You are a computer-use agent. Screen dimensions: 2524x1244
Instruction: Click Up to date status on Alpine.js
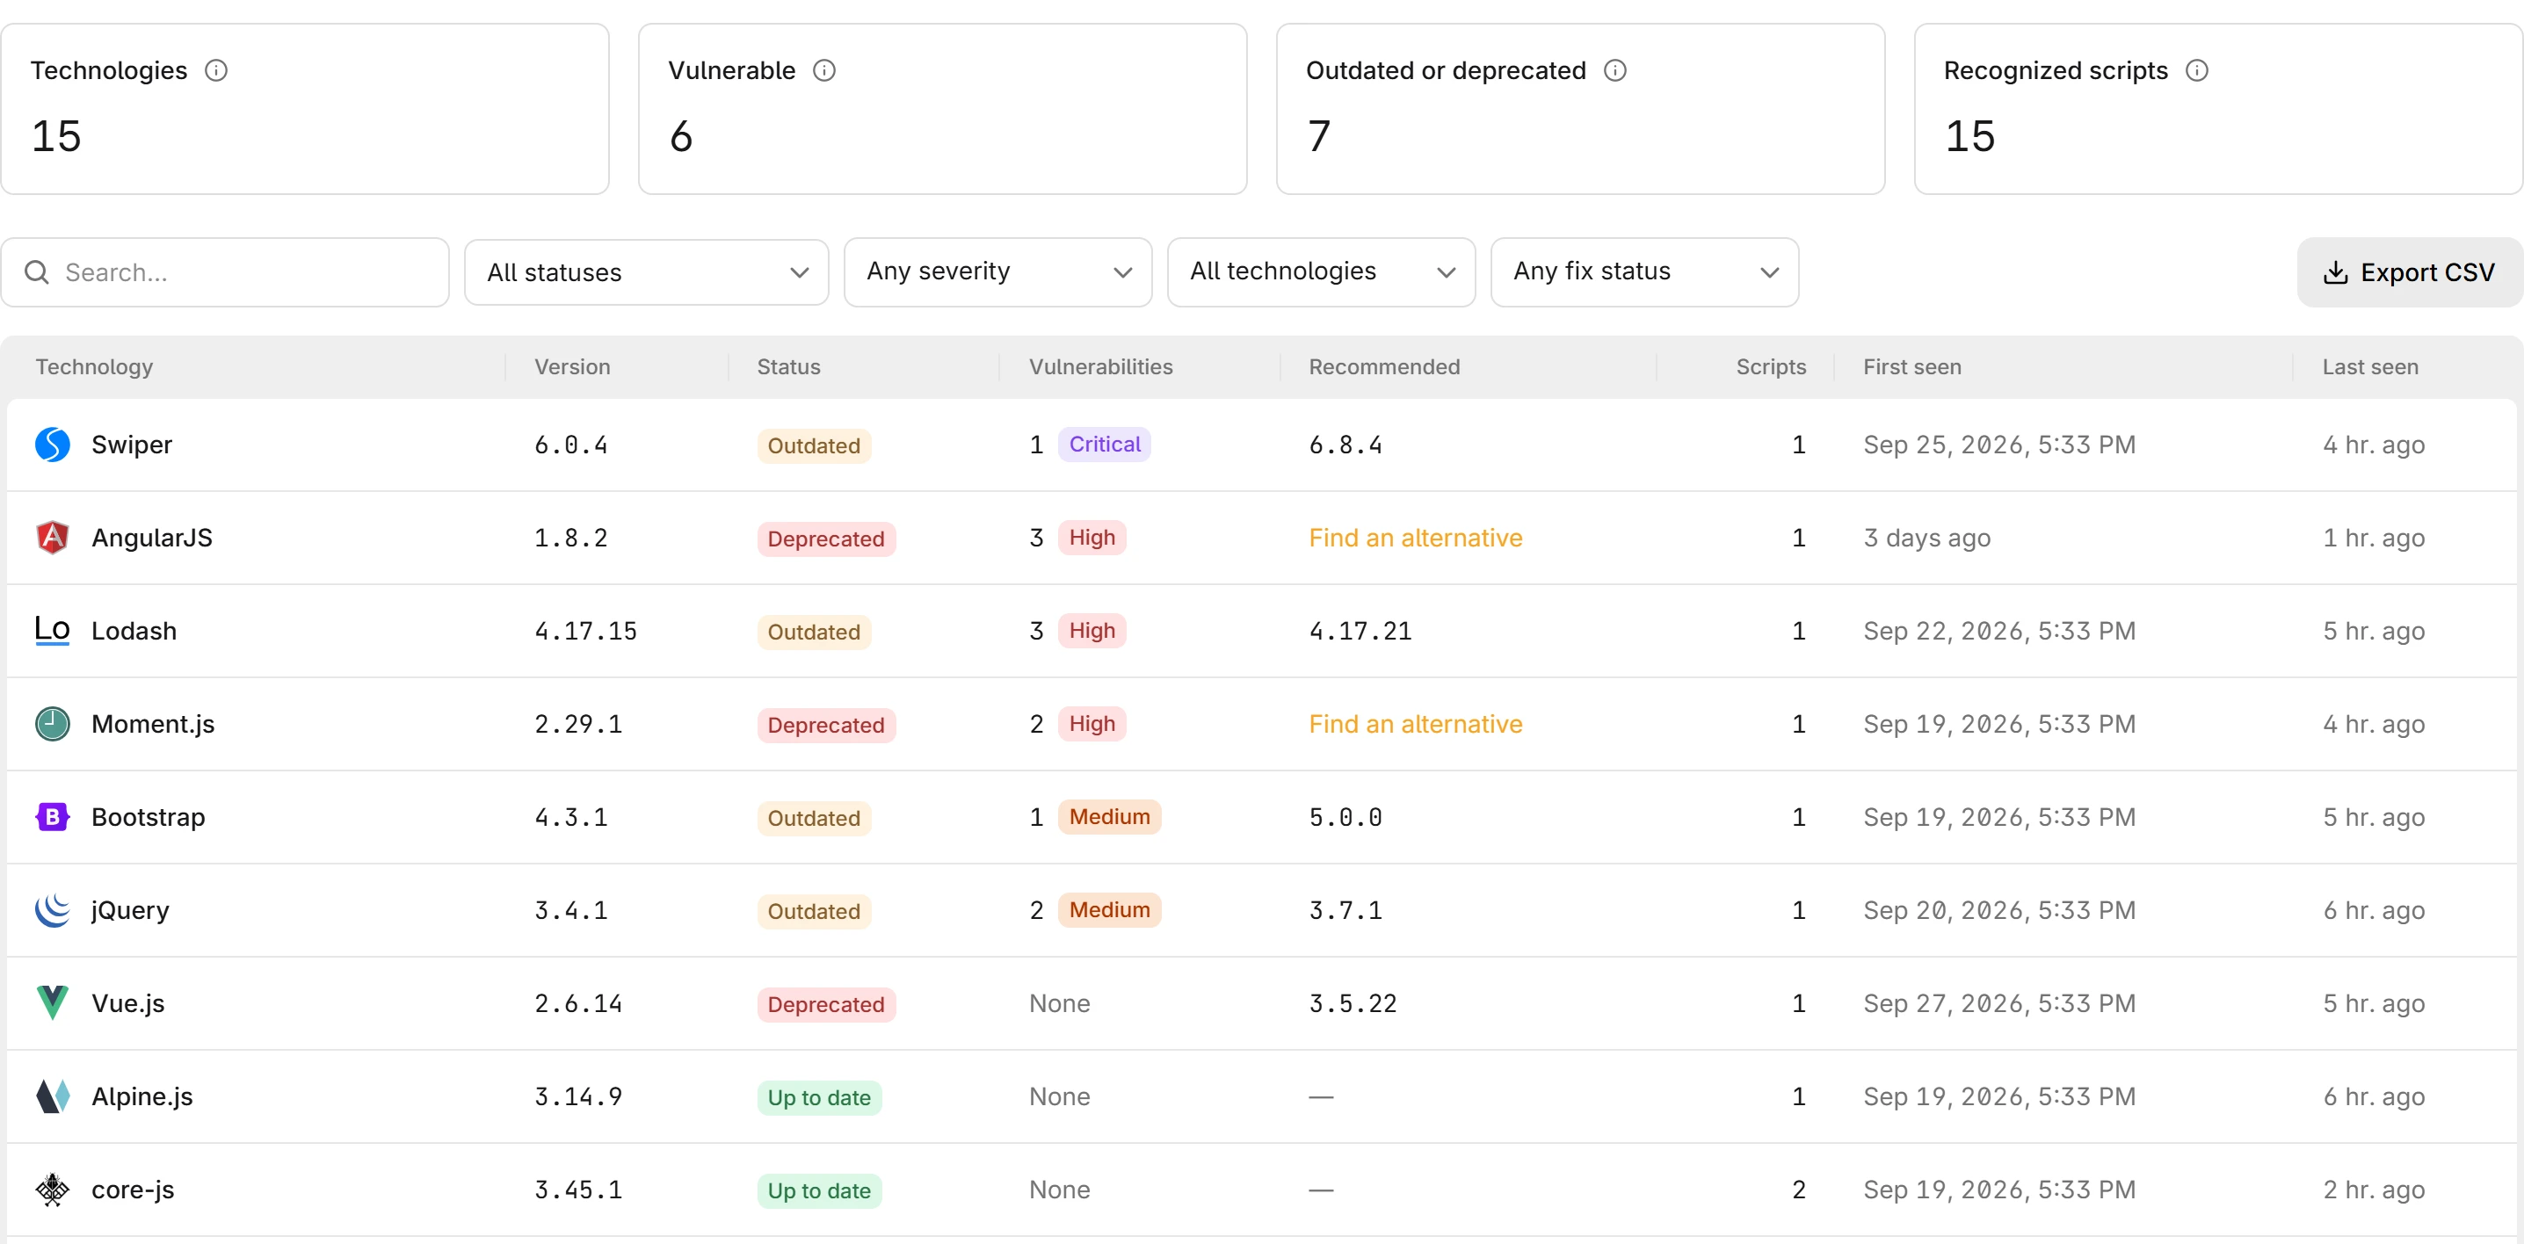click(819, 1097)
